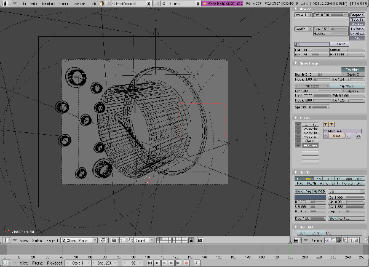
Task: Click the Clear texture button
Action: point(336,136)
